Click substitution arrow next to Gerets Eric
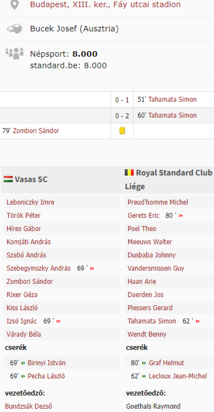This screenshot has width=214, height=412. click(181, 216)
